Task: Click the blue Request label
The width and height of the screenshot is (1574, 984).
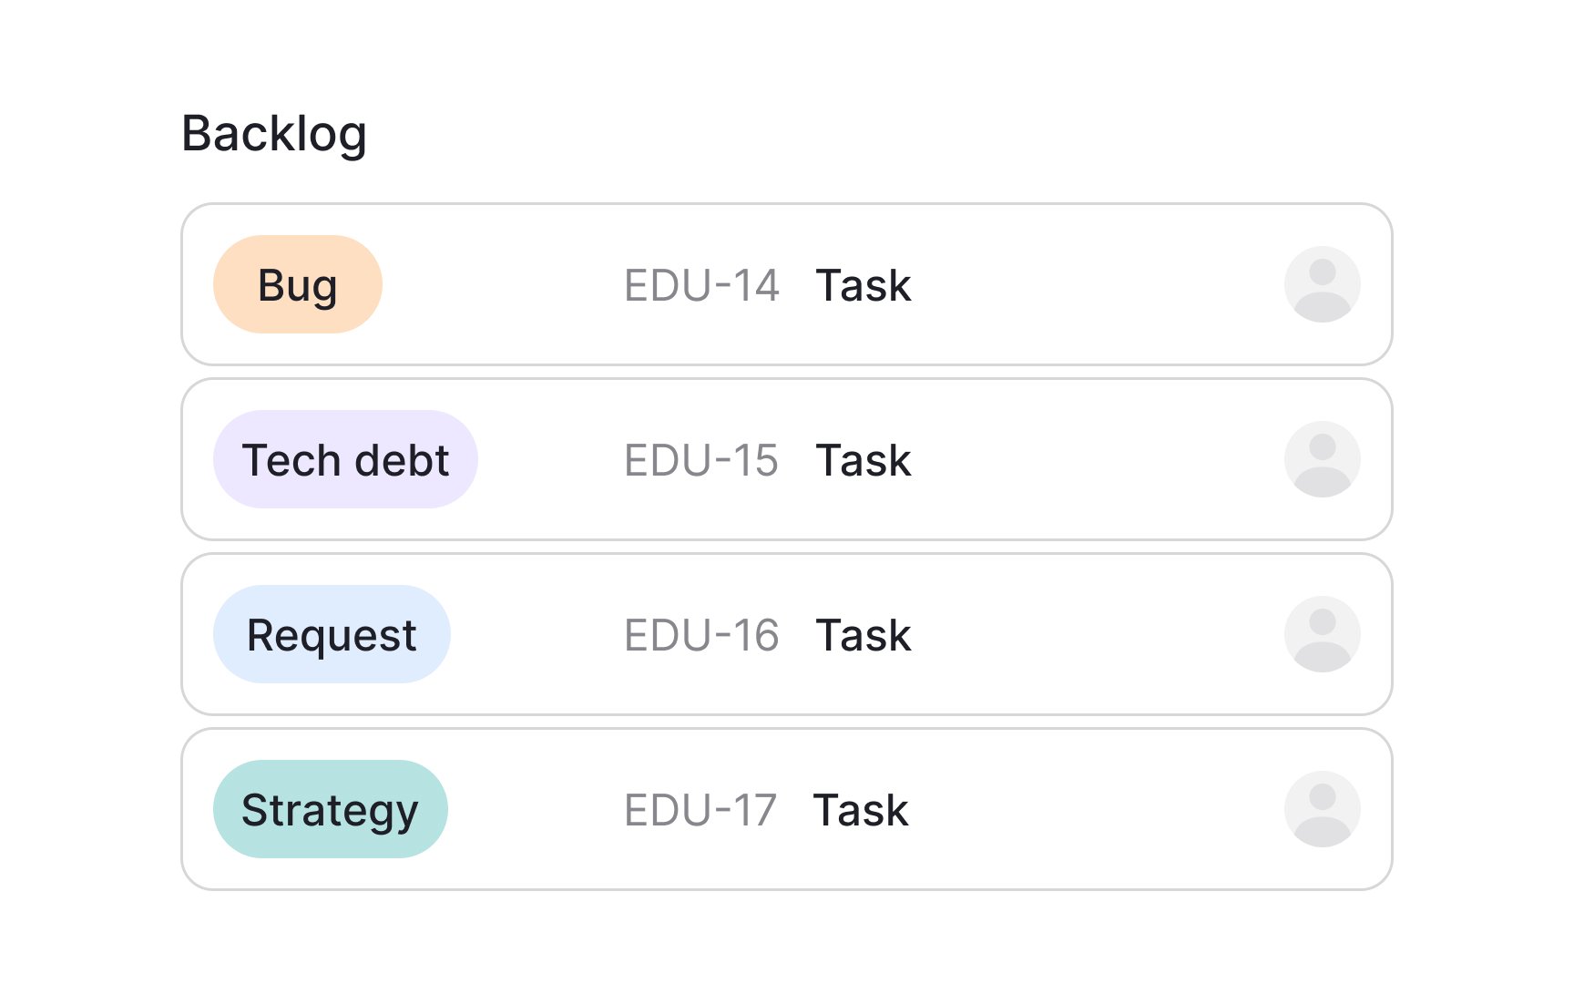Action: tap(332, 634)
